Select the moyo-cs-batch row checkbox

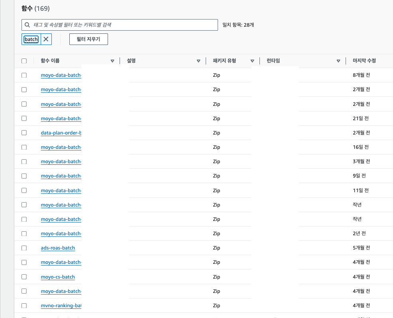24,277
